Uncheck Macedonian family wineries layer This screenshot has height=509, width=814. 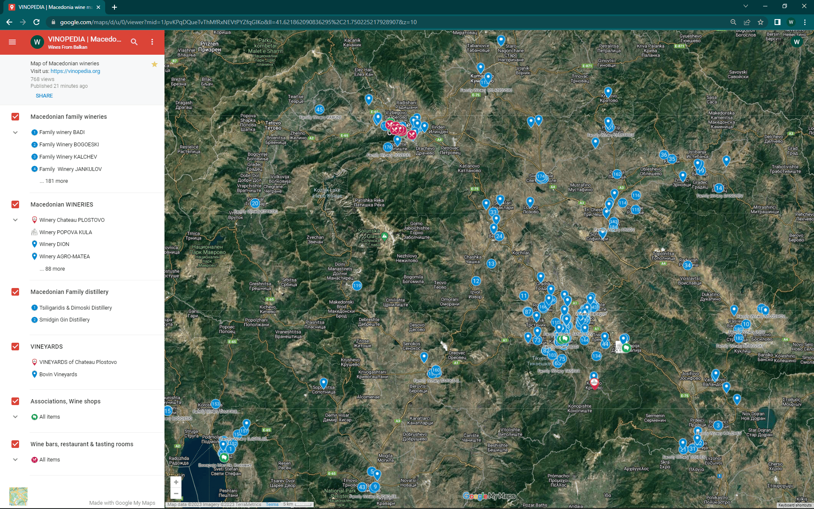pos(15,117)
